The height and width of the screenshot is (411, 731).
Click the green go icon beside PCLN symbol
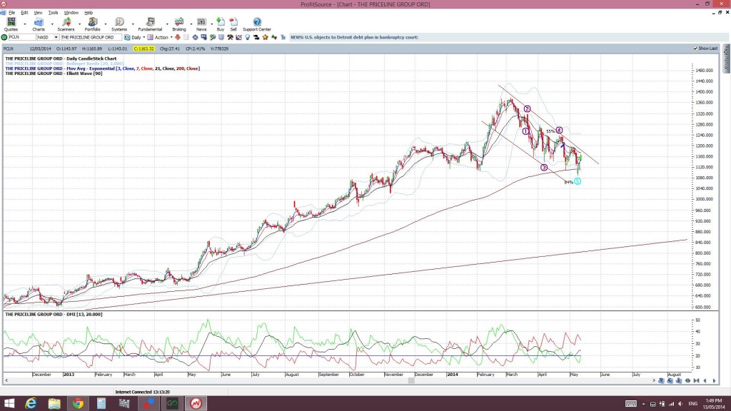coord(4,37)
